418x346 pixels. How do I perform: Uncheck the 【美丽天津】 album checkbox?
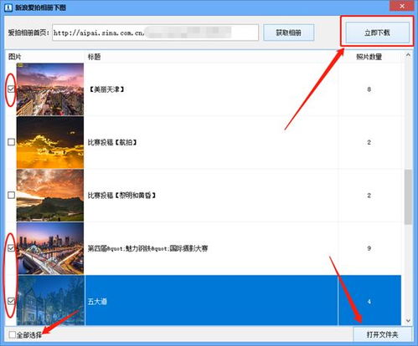pyautogui.click(x=11, y=89)
